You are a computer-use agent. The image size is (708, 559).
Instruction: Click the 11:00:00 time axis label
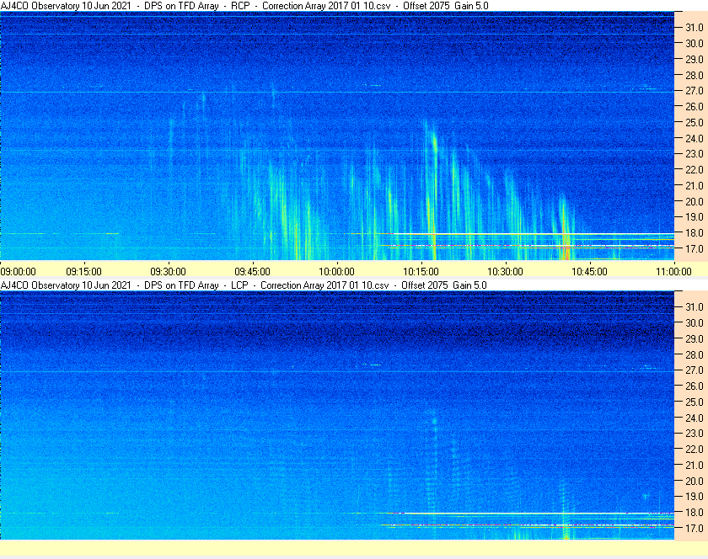click(x=673, y=272)
